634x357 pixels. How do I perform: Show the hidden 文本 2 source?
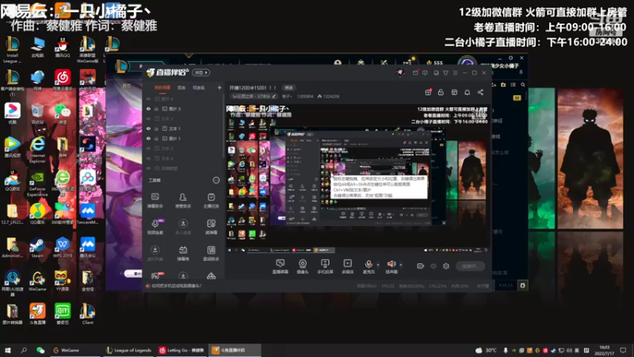pos(148,148)
